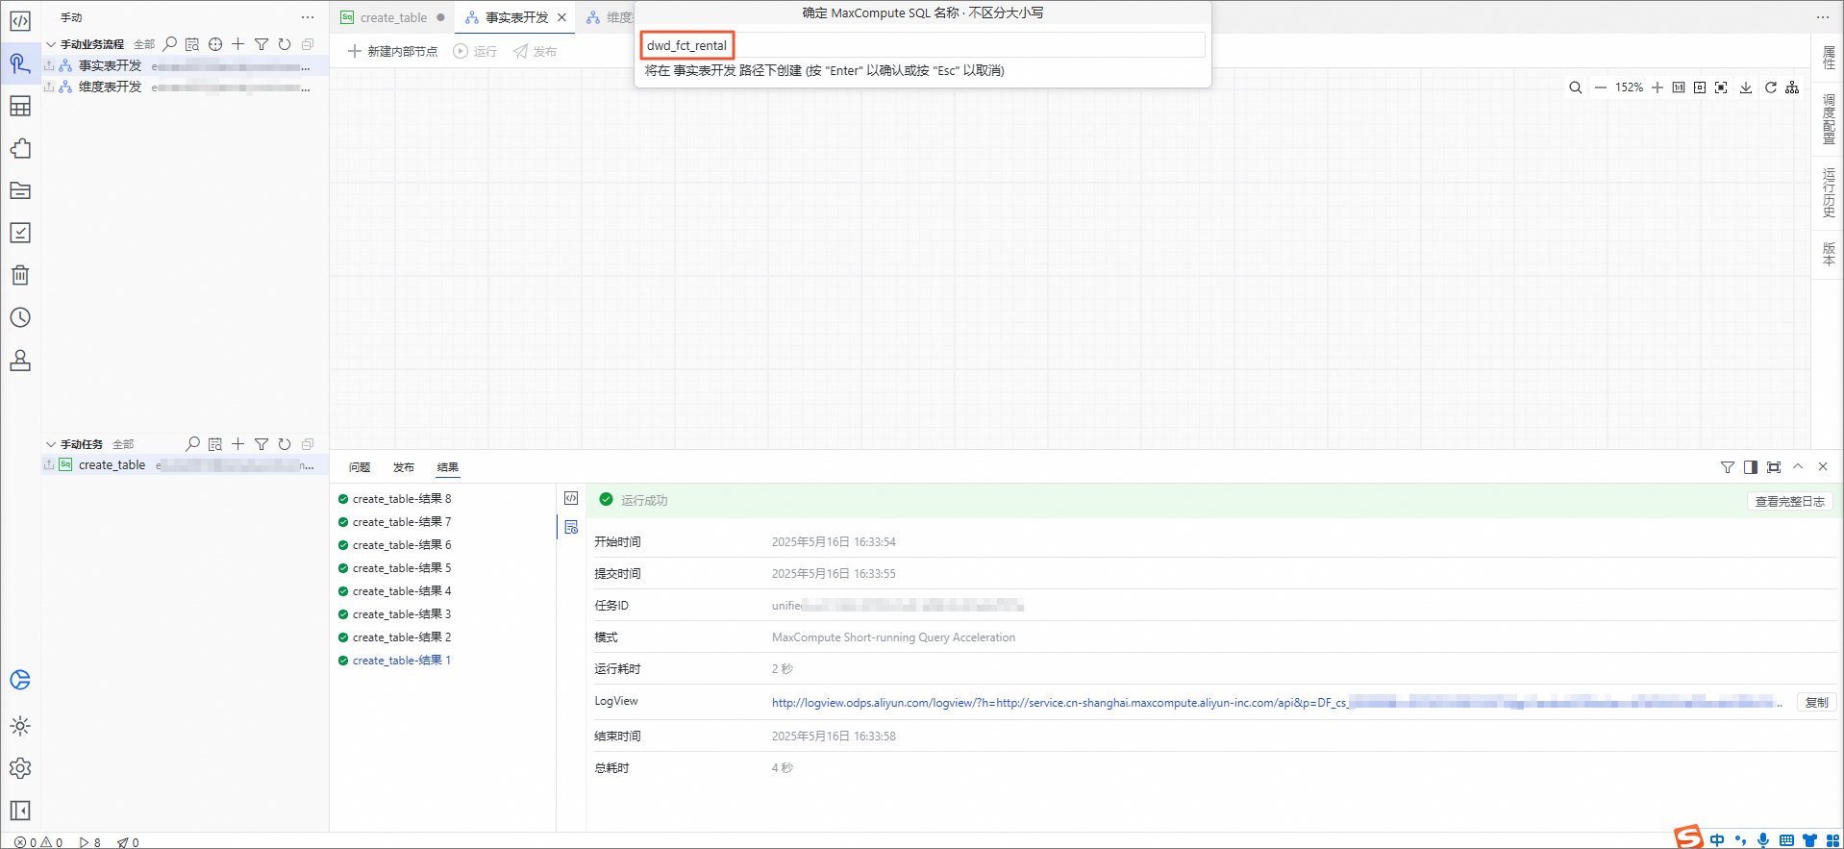Open the settings gear in the sidebar

click(20, 768)
